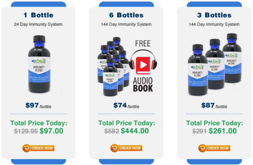The width and height of the screenshot is (253, 165).
Task: Click the cart icon on the 6 Bottles order button
Action: pos(114,148)
